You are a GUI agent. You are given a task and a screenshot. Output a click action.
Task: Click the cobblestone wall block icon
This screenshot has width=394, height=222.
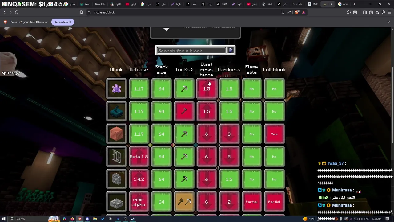tap(116, 179)
